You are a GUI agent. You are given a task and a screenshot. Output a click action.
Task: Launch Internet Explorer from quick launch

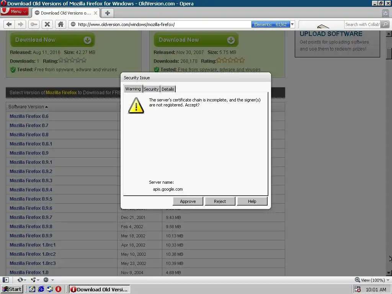tap(41, 289)
